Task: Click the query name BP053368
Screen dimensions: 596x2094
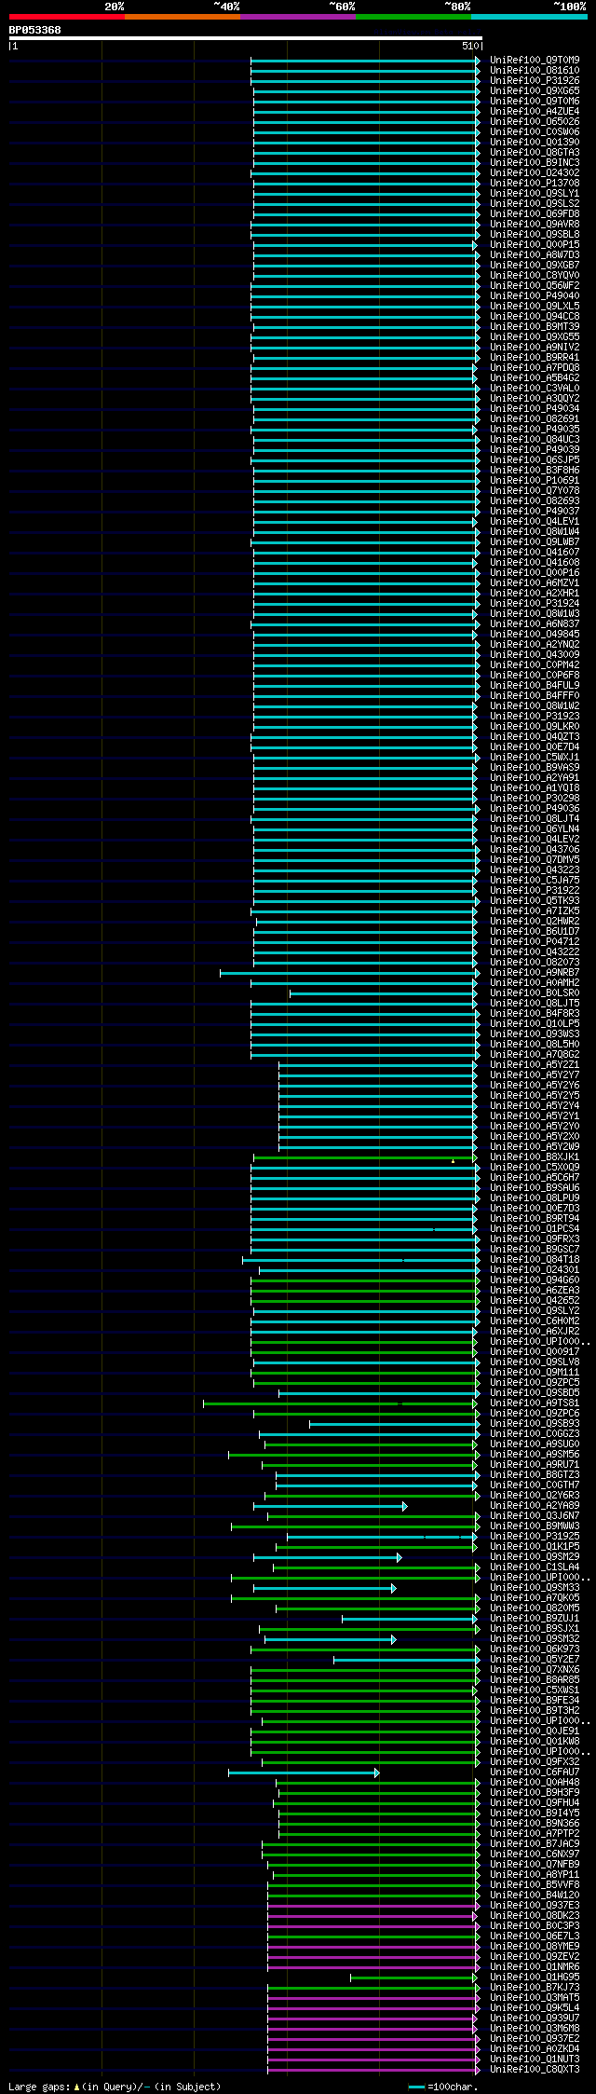Action: tap(35, 30)
